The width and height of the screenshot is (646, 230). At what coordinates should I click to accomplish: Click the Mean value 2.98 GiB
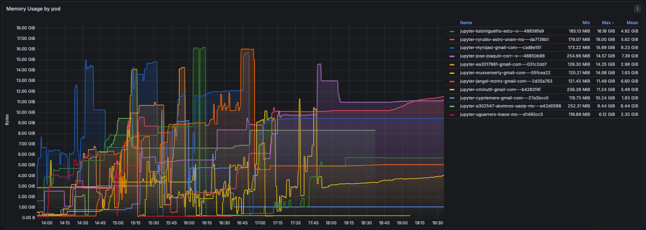pyautogui.click(x=630, y=64)
